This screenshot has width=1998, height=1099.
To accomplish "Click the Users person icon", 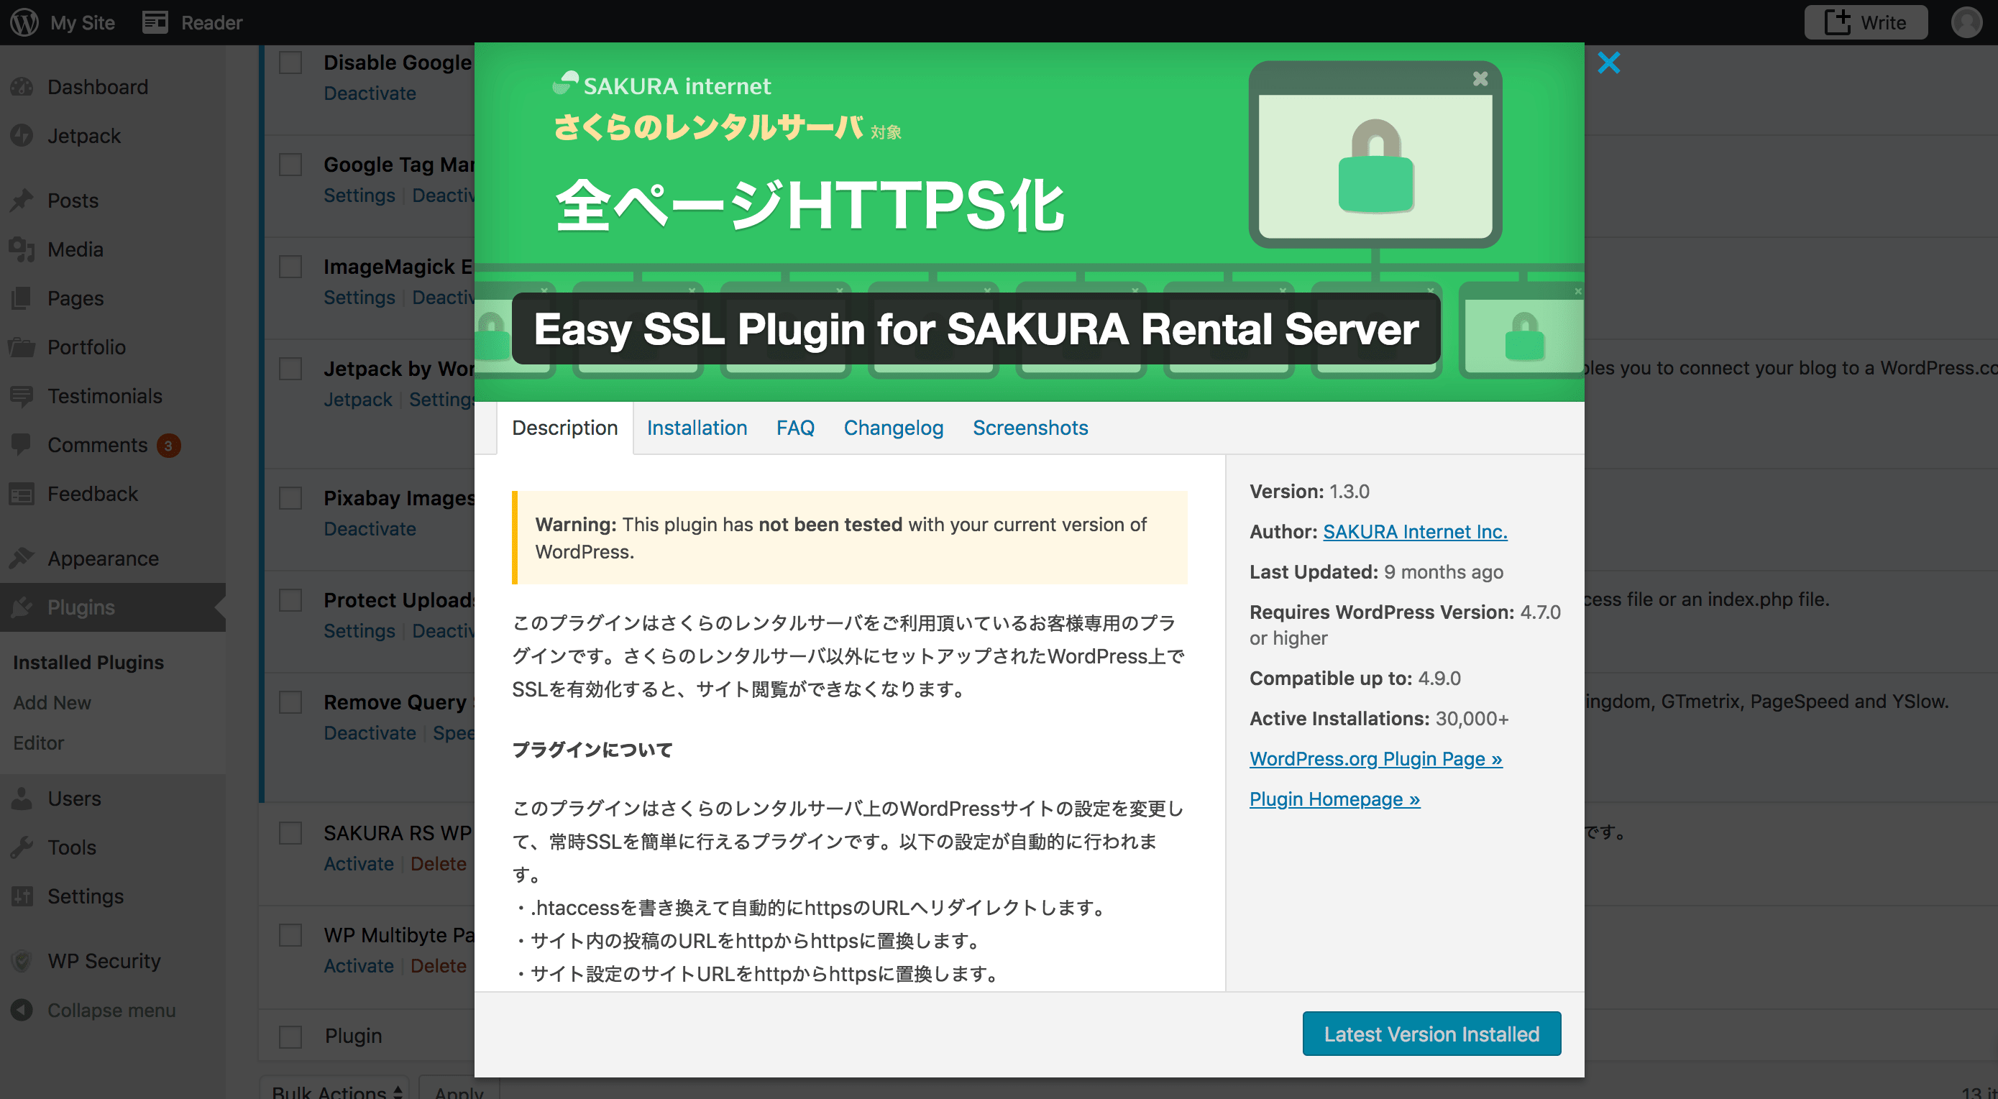I will [x=22, y=798].
